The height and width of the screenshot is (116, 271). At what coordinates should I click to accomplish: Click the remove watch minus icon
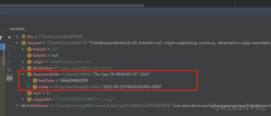pos(9,45)
